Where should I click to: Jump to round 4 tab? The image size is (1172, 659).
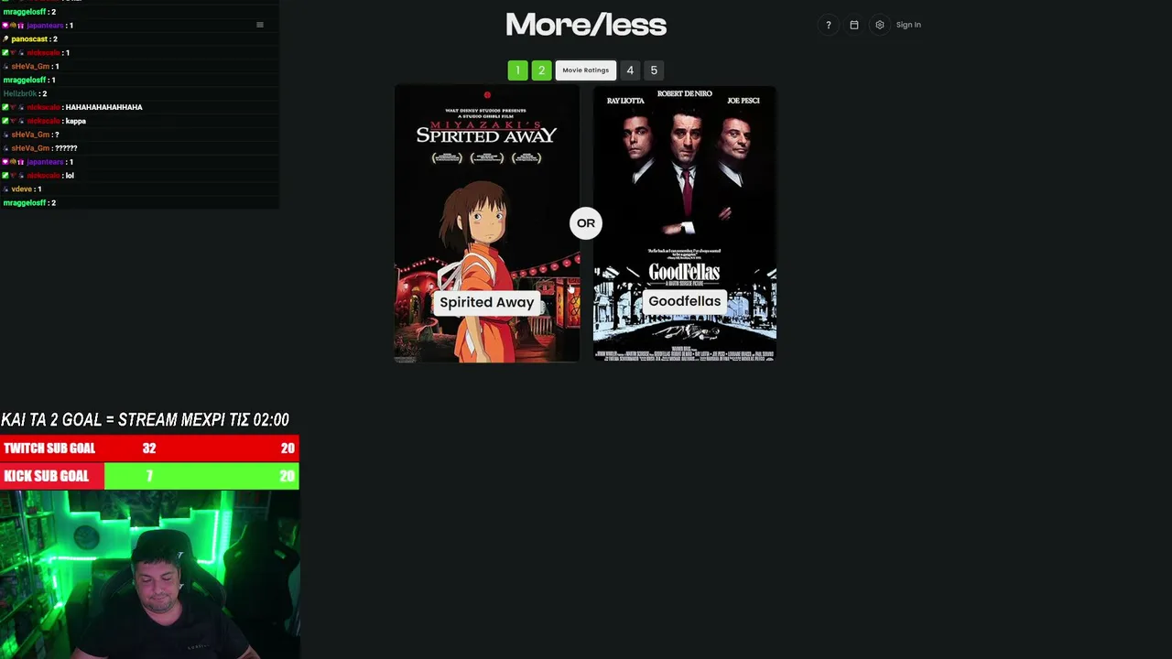point(630,70)
